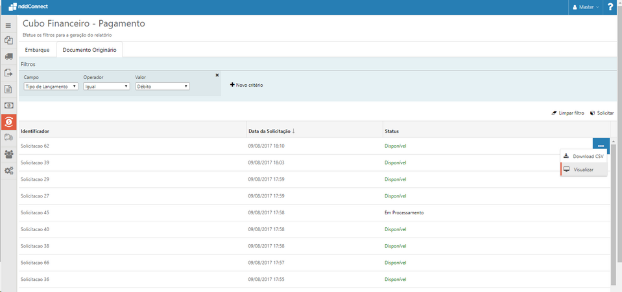Viewport: 622px width, 292px height.
Task: Click the help question mark icon
Action: (x=610, y=7)
